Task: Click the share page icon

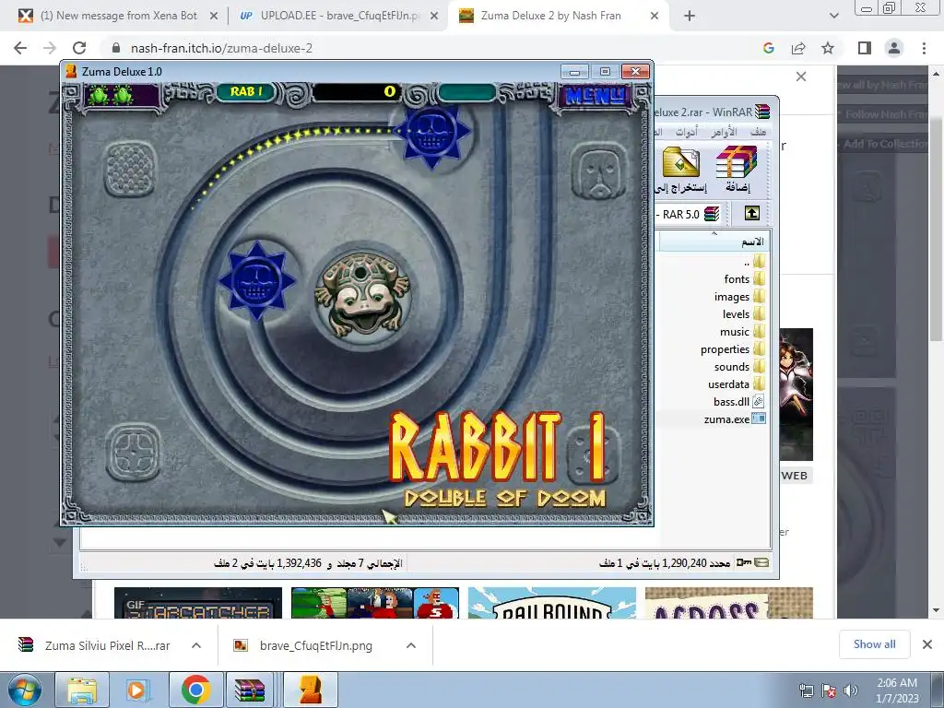Action: pyautogui.click(x=798, y=48)
